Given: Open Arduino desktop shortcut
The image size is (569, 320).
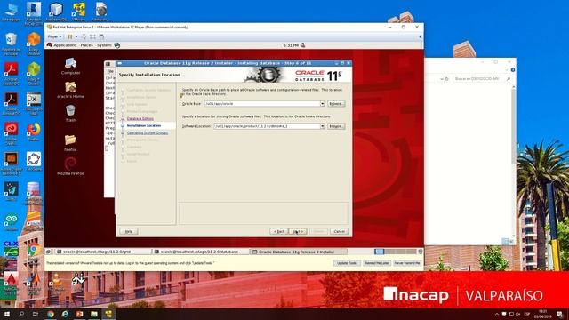Looking at the screenshot, I should [11, 221].
